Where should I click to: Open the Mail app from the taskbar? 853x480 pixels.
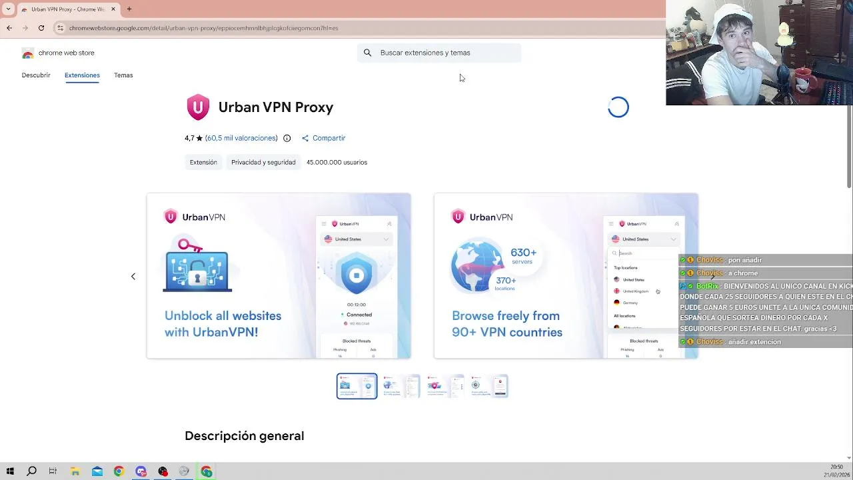click(x=97, y=471)
